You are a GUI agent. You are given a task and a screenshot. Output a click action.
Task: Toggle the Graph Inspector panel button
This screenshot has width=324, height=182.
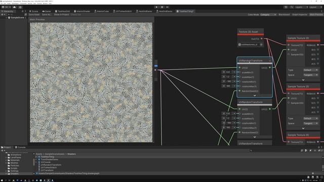click(x=300, y=15)
